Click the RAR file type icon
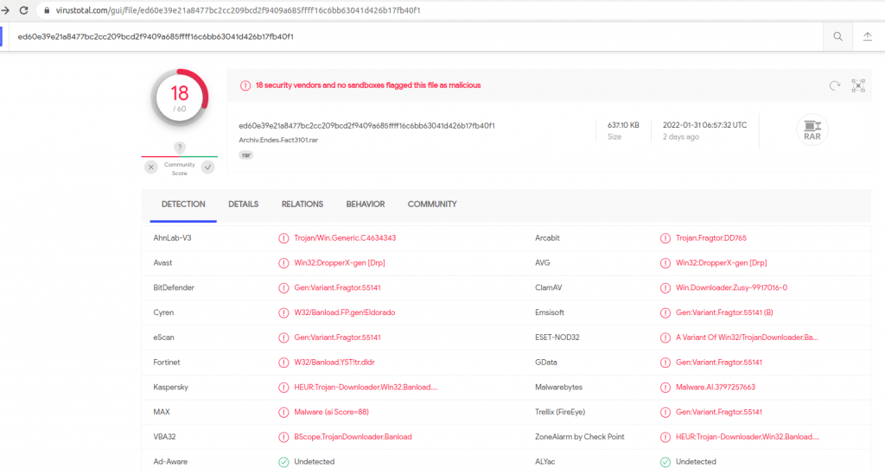885x473 pixels. click(812, 129)
